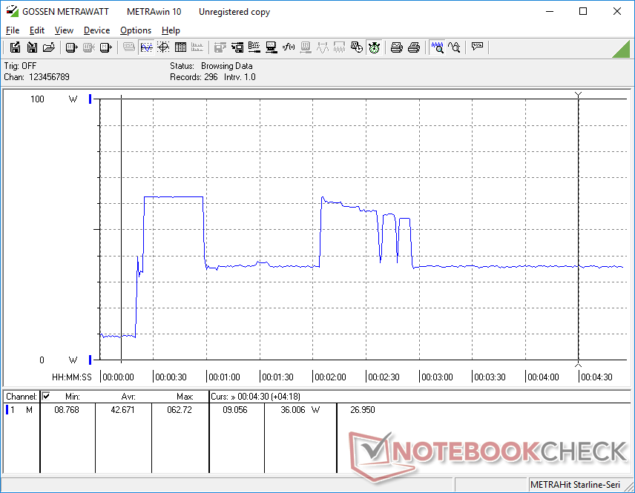Click the blue lower Y-axis scale marker
635x493 pixels.
point(91,360)
